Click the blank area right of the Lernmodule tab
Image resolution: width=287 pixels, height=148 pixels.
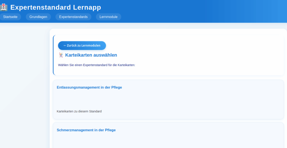point(196,17)
